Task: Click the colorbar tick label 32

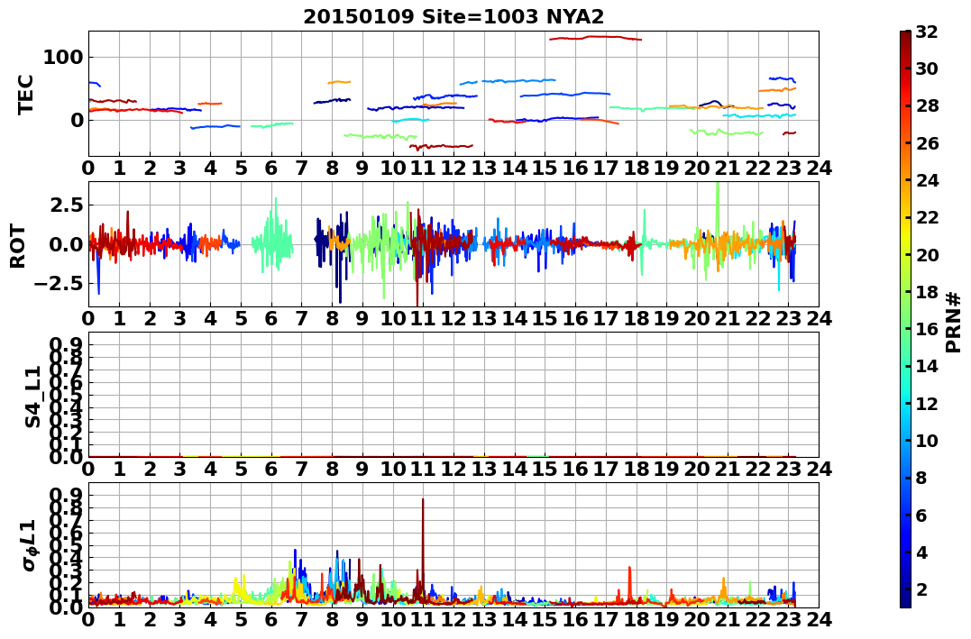Action: tap(927, 32)
